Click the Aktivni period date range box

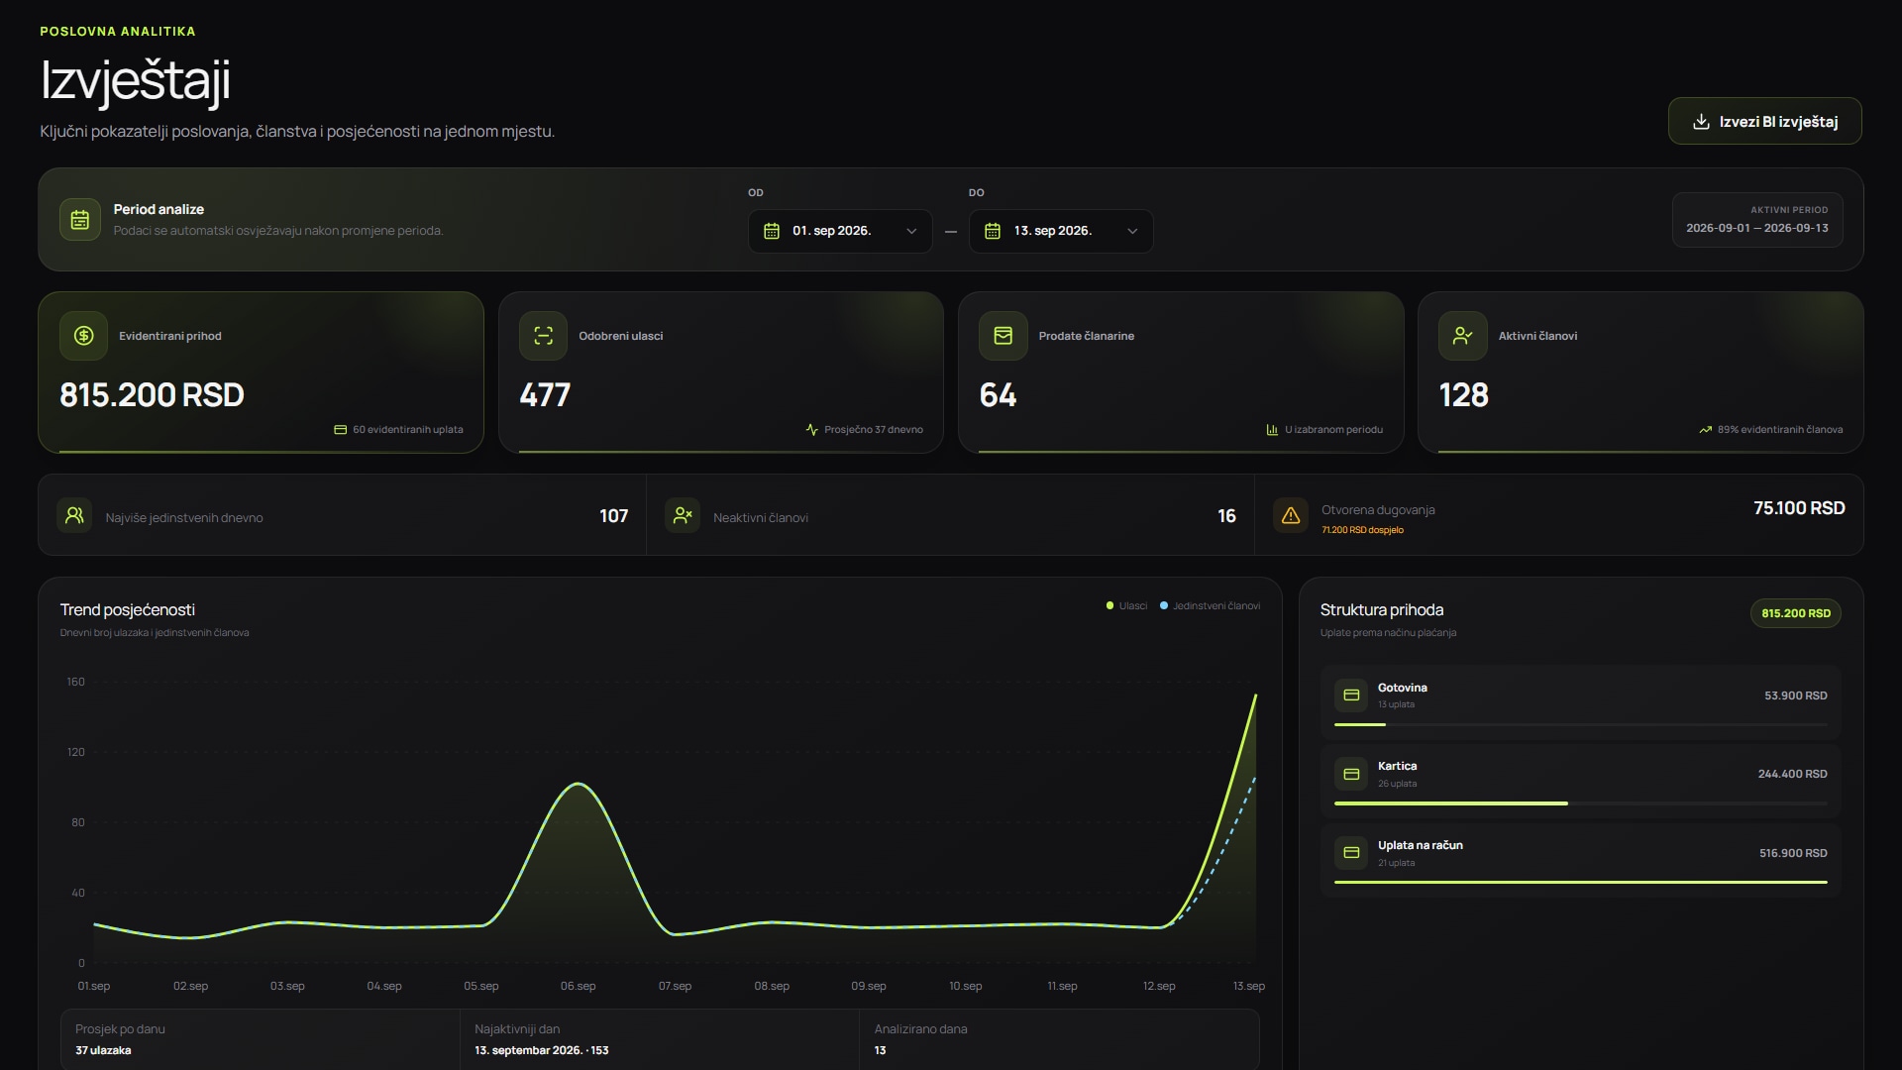click(x=1757, y=220)
